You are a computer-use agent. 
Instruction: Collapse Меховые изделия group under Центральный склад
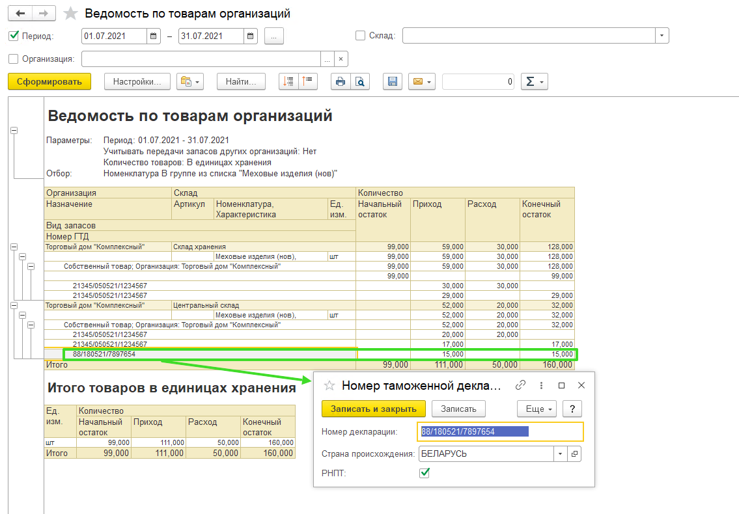[23, 315]
